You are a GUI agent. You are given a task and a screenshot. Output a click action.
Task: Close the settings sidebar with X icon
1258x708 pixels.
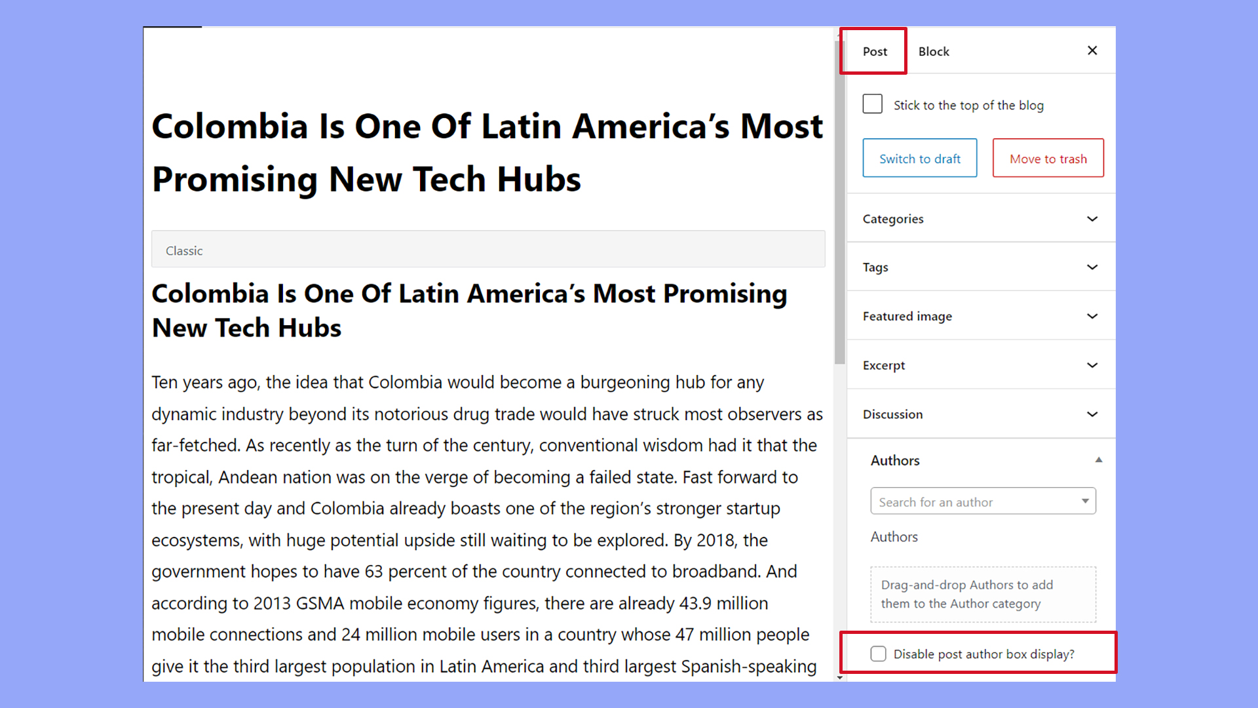click(1092, 50)
